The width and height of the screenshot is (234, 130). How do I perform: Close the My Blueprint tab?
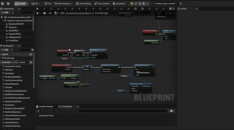(19, 46)
